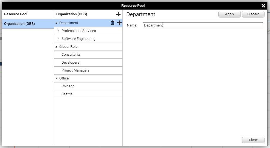The width and height of the screenshot is (270, 148).
Task: Collapse the Department tree node
Action: 57,23
